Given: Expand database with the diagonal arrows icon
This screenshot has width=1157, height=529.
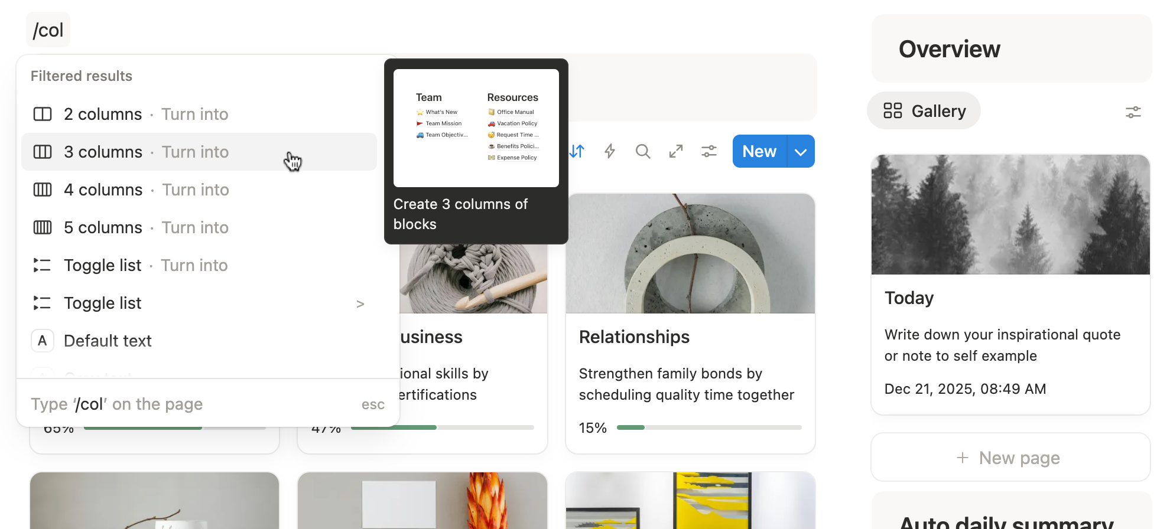Looking at the screenshot, I should tap(676, 152).
